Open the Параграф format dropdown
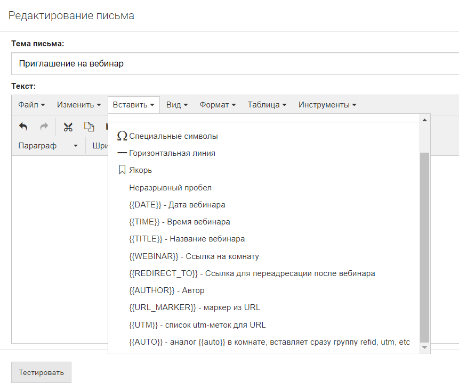Screen dimensions: 459x392 pos(48,145)
